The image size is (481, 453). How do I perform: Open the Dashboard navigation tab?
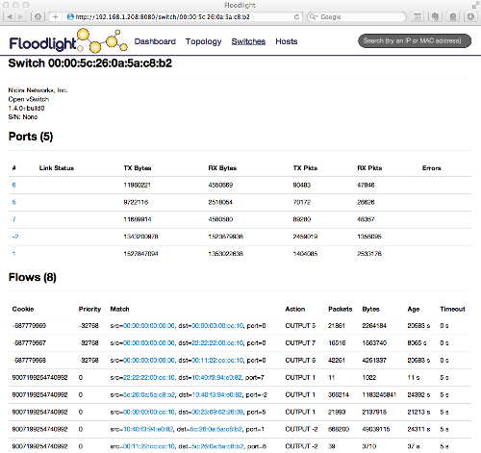[x=155, y=41]
